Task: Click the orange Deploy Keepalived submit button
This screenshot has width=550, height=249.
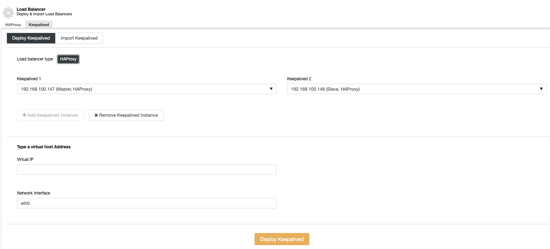Action: click(x=282, y=239)
